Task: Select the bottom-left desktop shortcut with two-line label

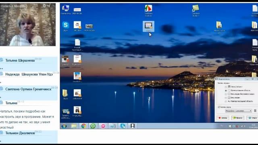Action: point(65,114)
